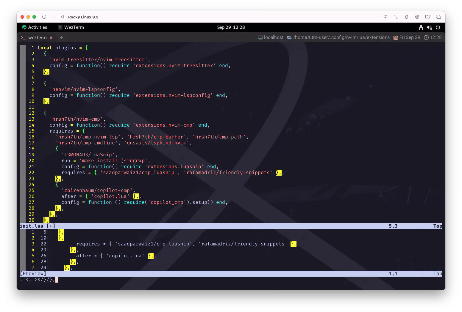
Task: Click the substitute command line input
Action: [231, 280]
